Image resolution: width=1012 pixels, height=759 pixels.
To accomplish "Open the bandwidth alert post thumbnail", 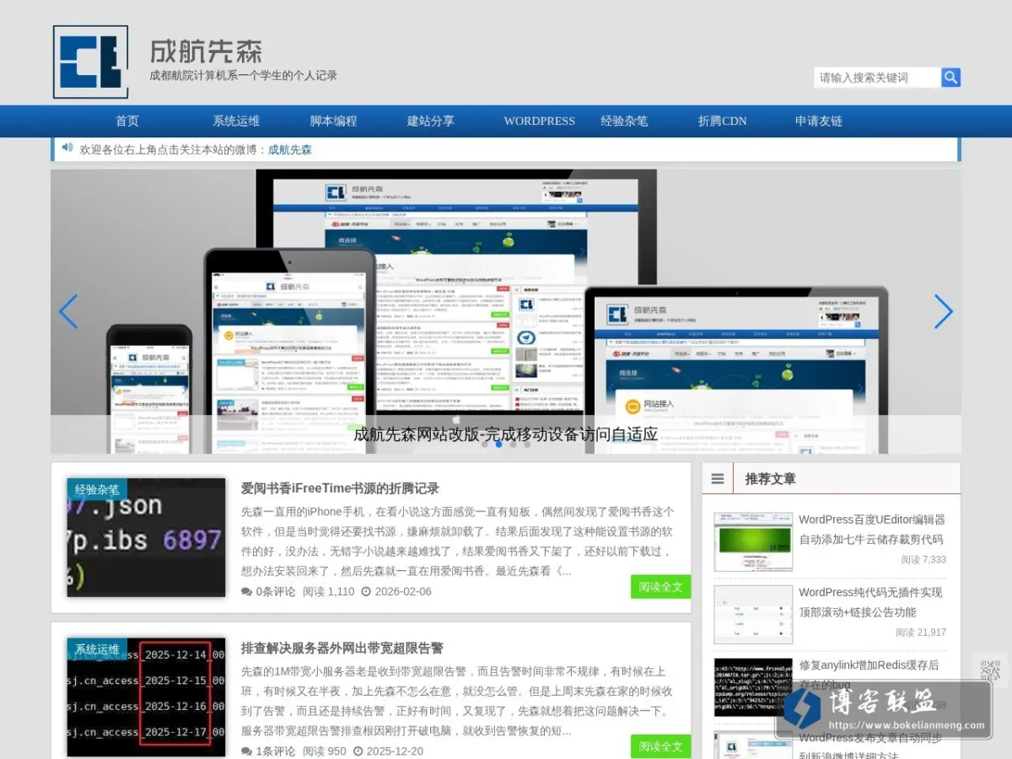I will click(147, 697).
